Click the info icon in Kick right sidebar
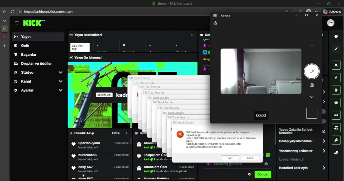 336,36
